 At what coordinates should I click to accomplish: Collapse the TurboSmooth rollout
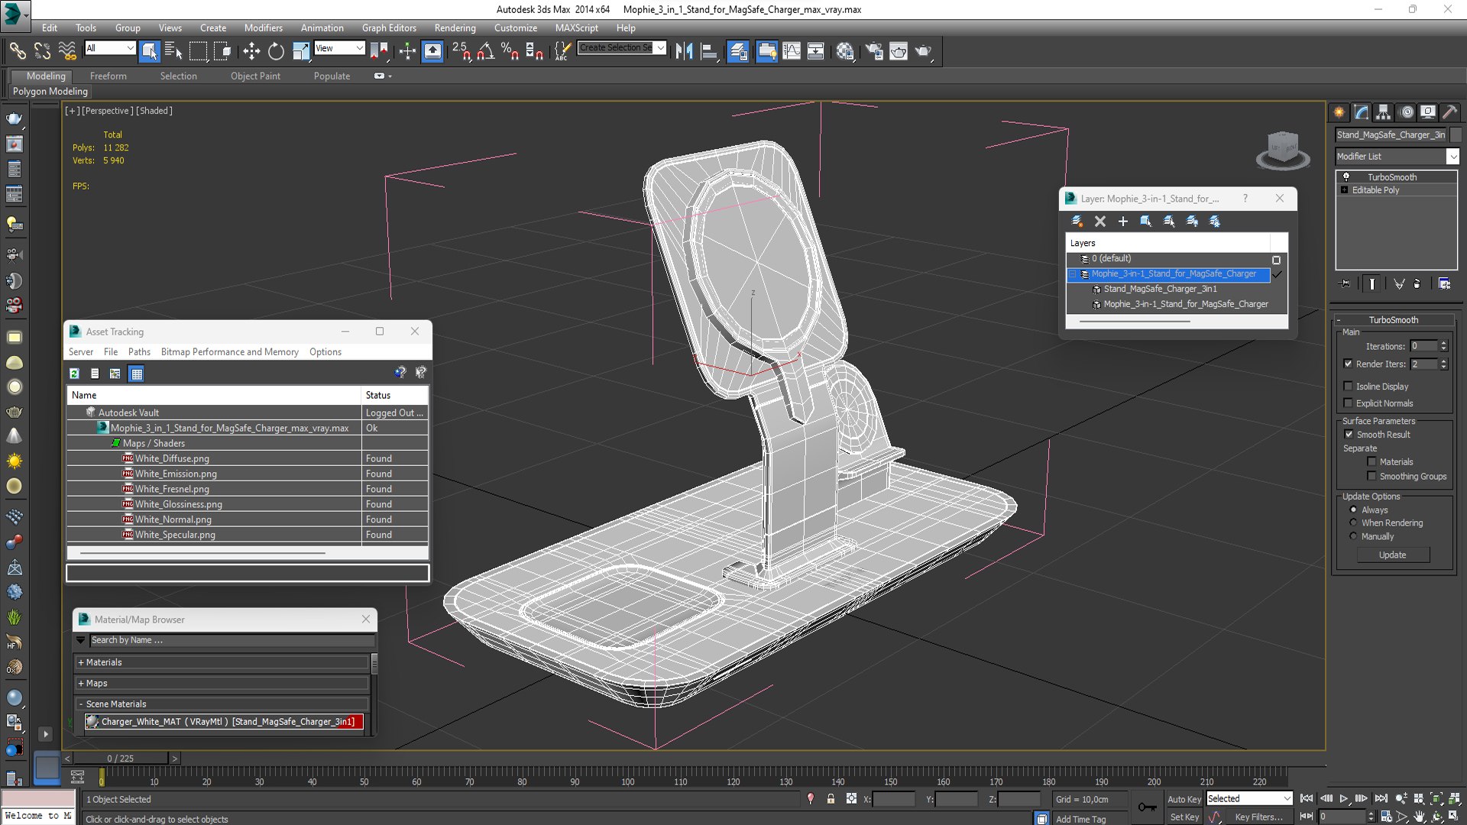1394,320
